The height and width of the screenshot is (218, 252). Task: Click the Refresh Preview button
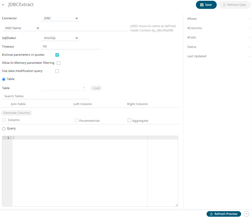(x=224, y=214)
